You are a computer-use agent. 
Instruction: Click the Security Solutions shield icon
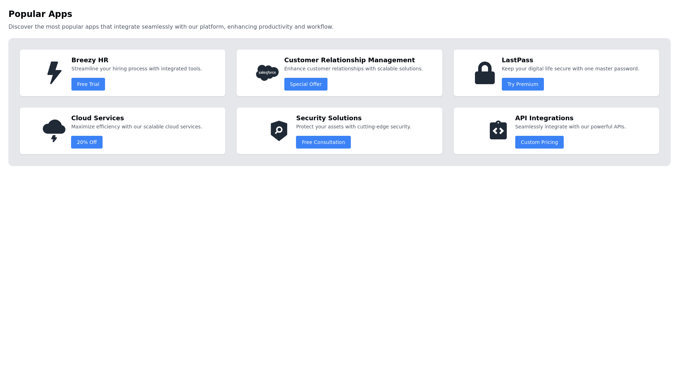tap(279, 131)
